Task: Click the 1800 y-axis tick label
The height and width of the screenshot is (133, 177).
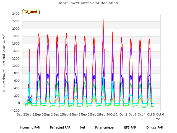Action: tap(16, 36)
